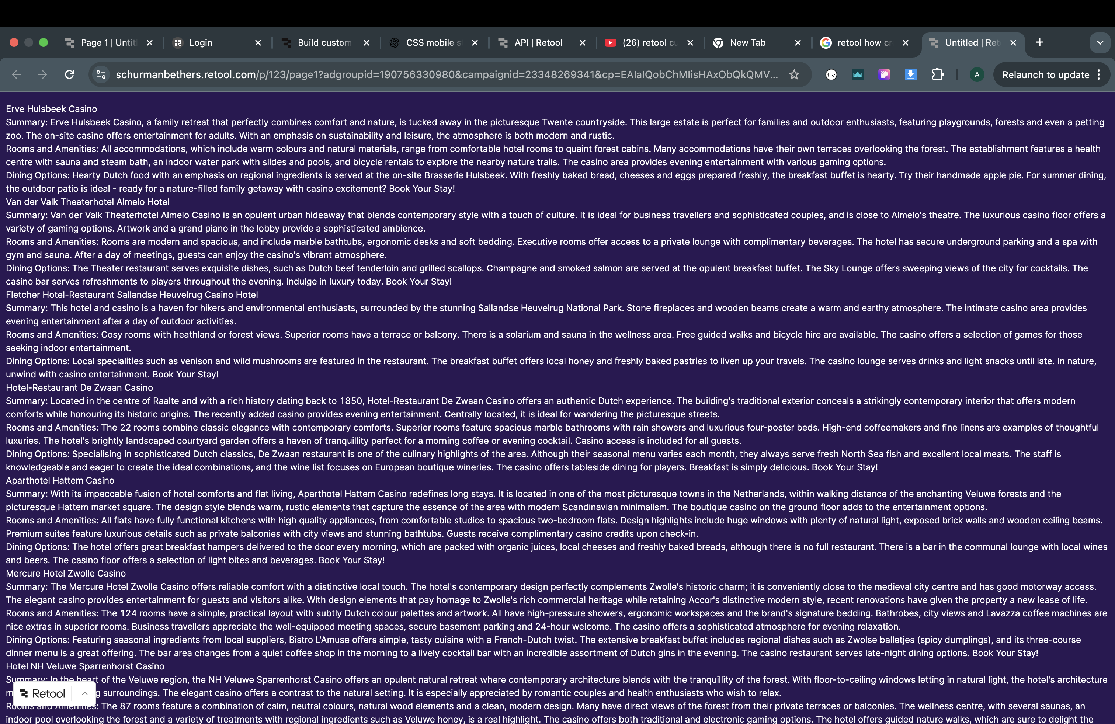Viewport: 1115px width, 724px height.
Task: Click Relaunch to update button
Action: pos(1045,74)
